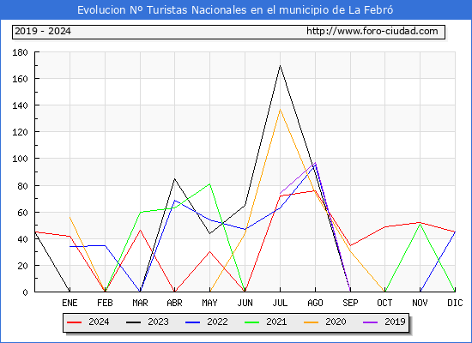
Task: Click the 40 value on the y-axis
Action: click(x=22, y=239)
